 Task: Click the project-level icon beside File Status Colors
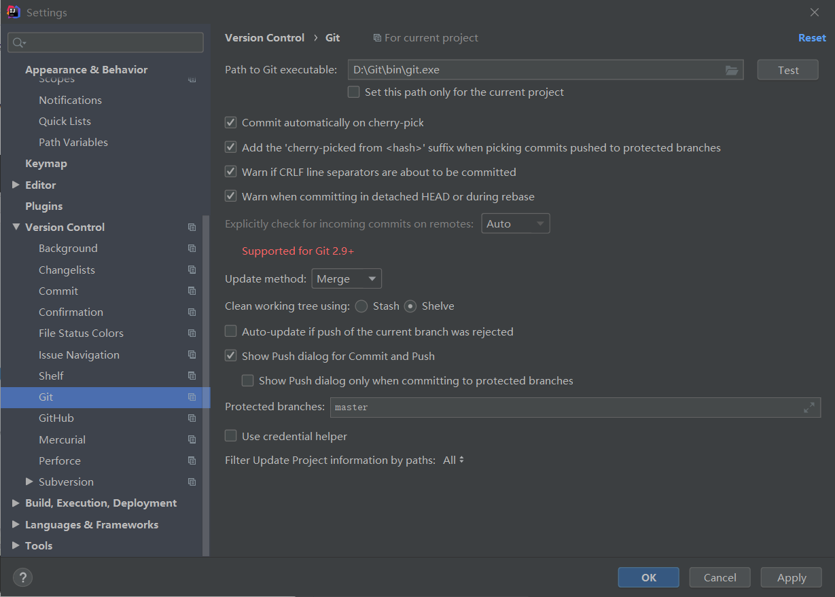192,333
